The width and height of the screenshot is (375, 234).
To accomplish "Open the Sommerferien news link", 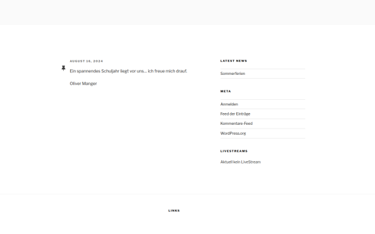I will pos(232,74).
